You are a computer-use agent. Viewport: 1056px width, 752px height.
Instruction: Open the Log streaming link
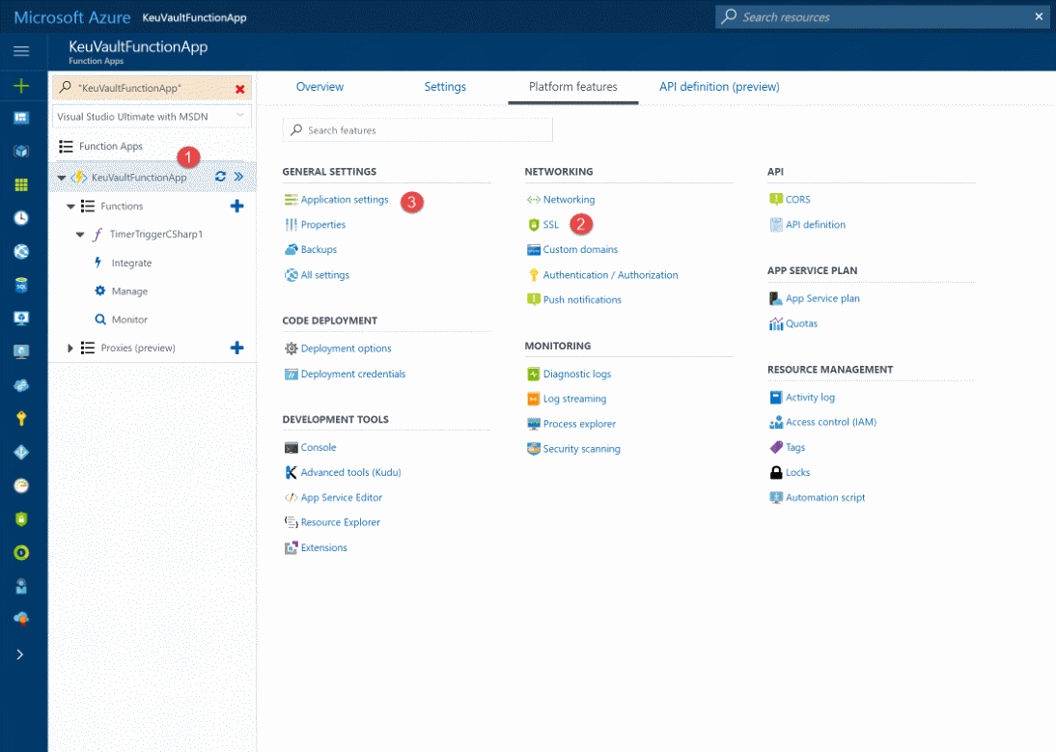(x=574, y=399)
